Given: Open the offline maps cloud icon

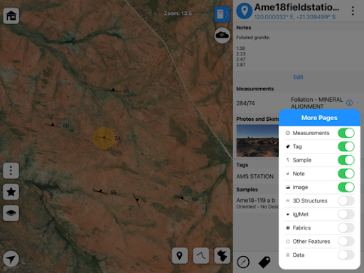Looking at the screenshot, I should point(222,36).
